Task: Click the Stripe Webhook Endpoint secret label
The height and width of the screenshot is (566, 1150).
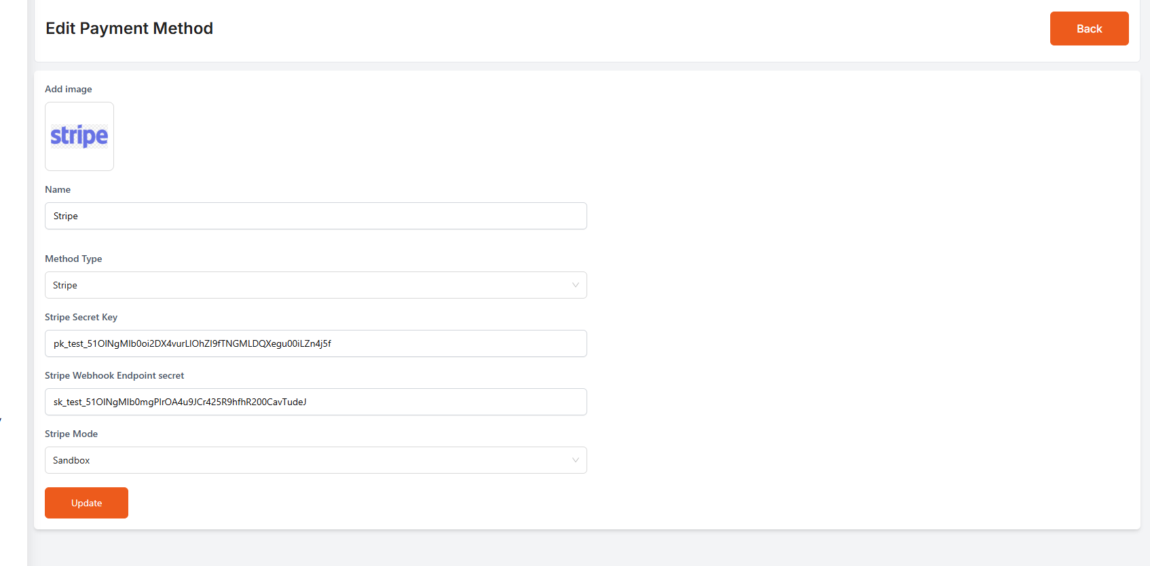Action: coord(114,375)
